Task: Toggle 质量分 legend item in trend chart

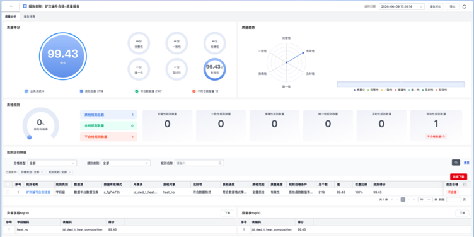Action: coord(359,90)
